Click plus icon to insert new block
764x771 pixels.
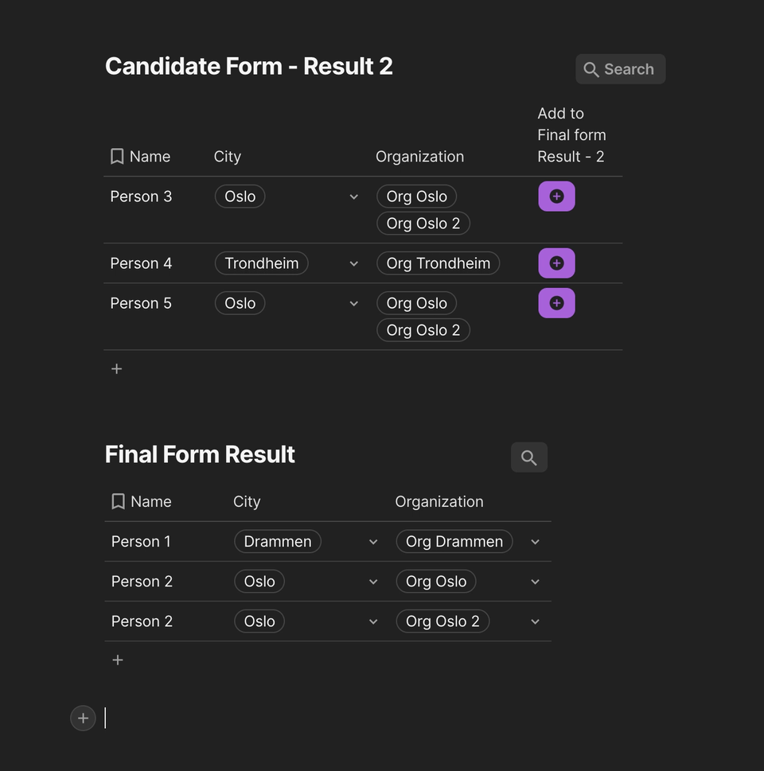coord(83,718)
